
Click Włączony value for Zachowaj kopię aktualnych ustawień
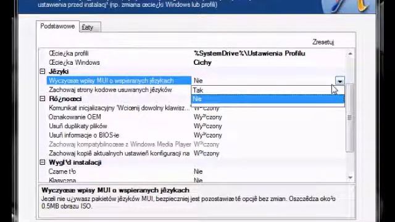(207, 154)
